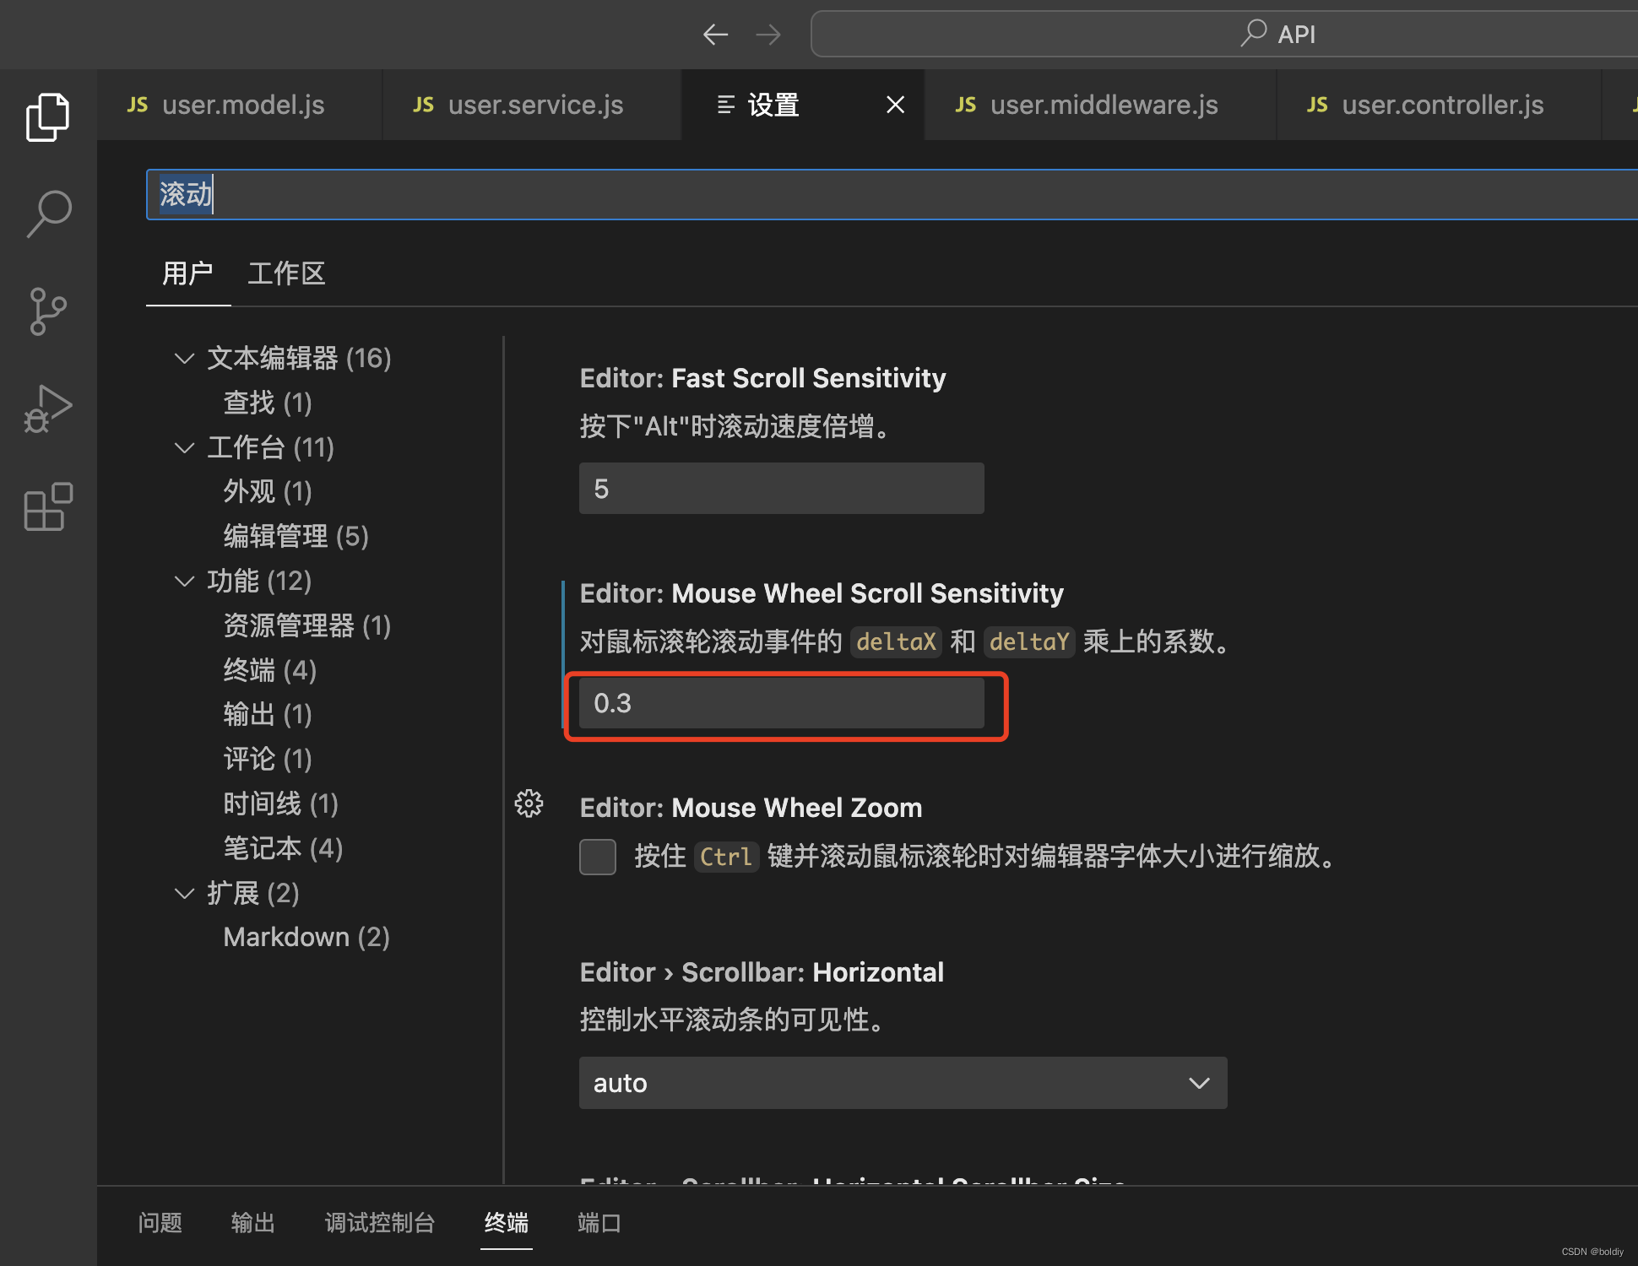Click the Mouse Wheel Scroll Sensitivity 0.3 field
The height and width of the screenshot is (1266, 1638).
(x=781, y=703)
